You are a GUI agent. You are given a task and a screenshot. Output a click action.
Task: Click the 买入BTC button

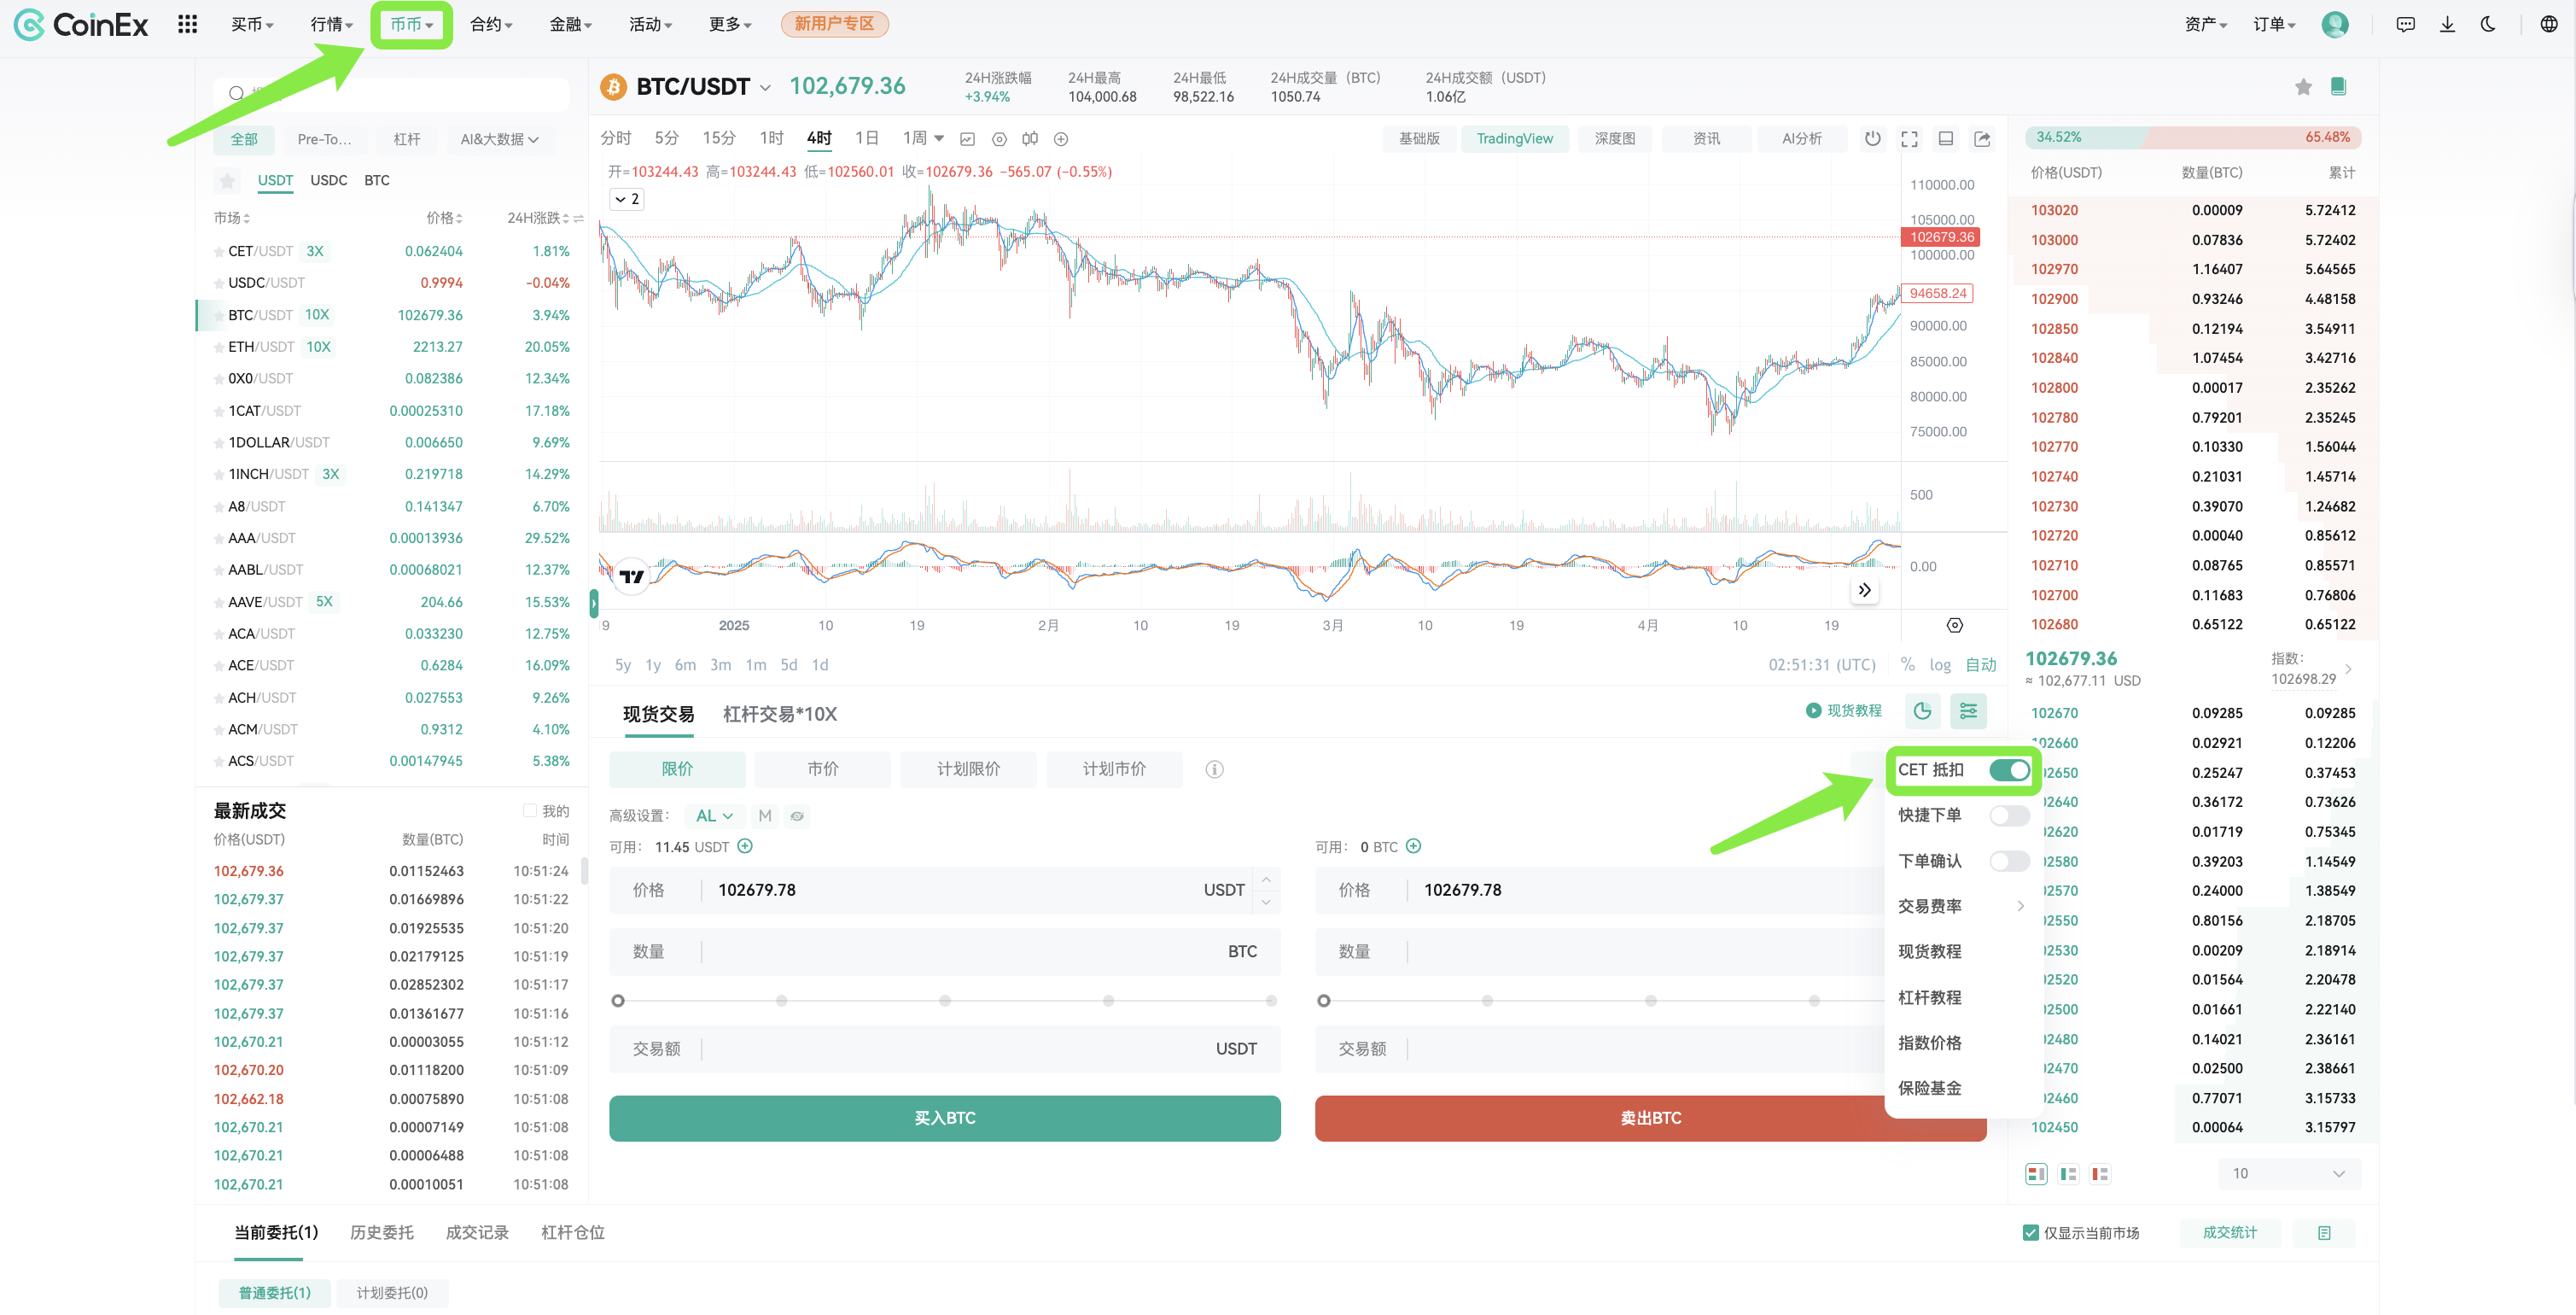tap(944, 1119)
